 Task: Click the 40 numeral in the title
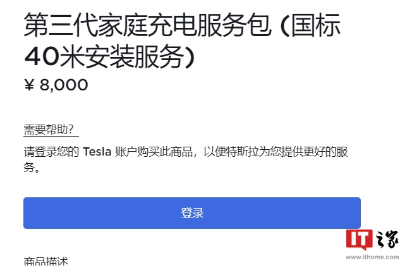42,57
